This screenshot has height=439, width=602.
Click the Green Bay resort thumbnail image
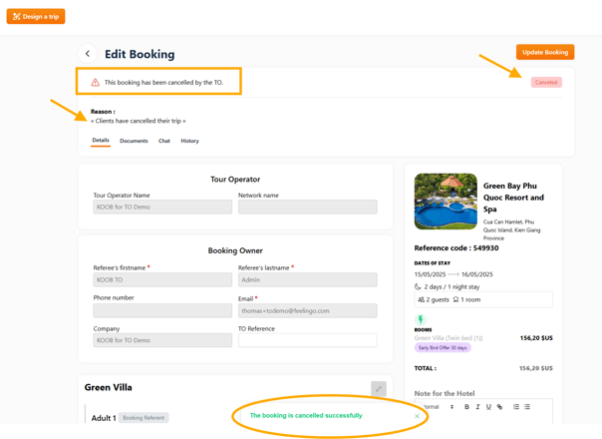click(x=446, y=202)
